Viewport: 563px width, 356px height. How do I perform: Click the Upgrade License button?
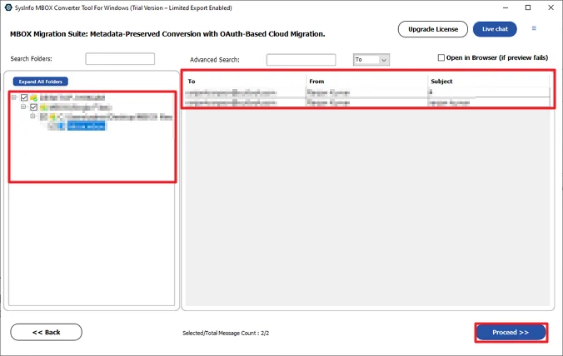433,29
